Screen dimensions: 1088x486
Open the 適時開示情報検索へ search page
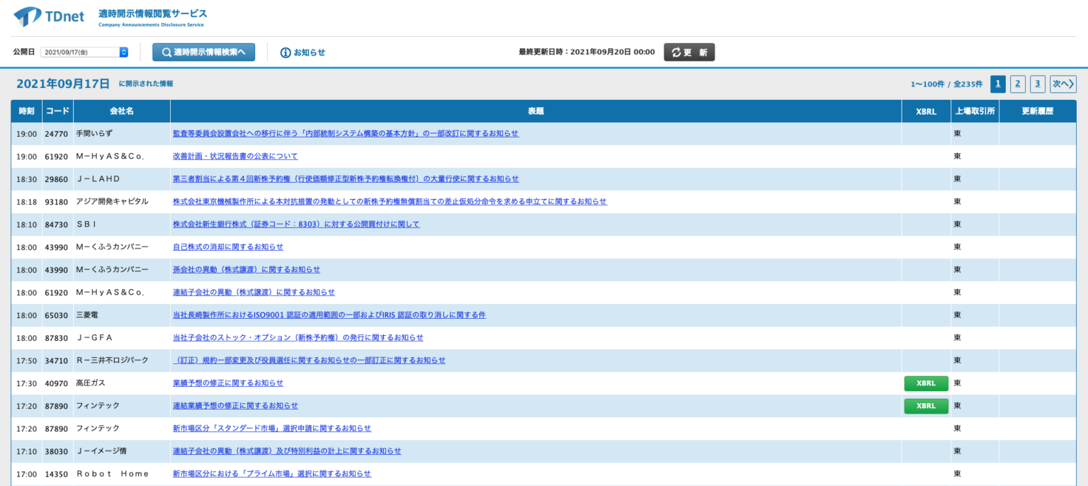click(204, 52)
